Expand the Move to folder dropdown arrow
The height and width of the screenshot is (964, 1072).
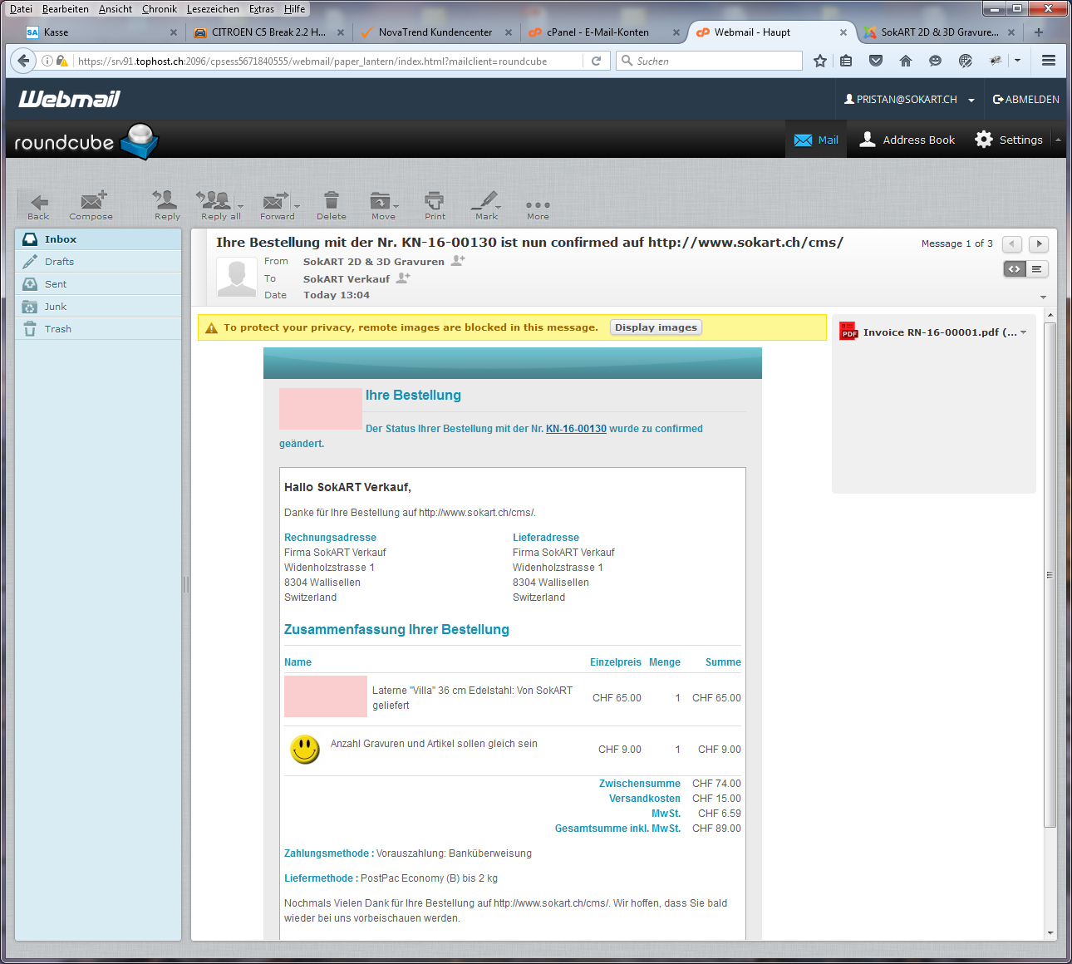coord(396,206)
